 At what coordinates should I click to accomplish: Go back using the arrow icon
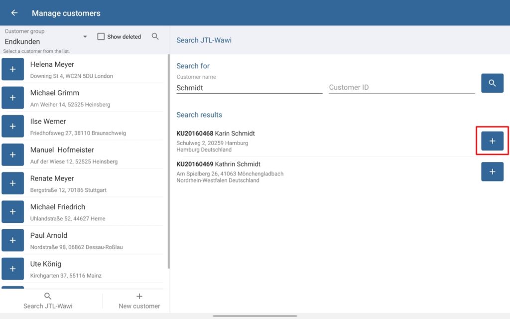point(14,13)
